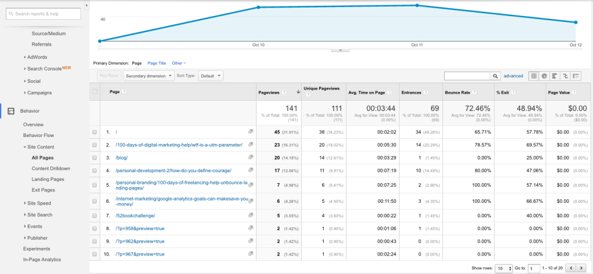Open the Source/Medium report link
Screen dimensions: 593x274
[49, 34]
